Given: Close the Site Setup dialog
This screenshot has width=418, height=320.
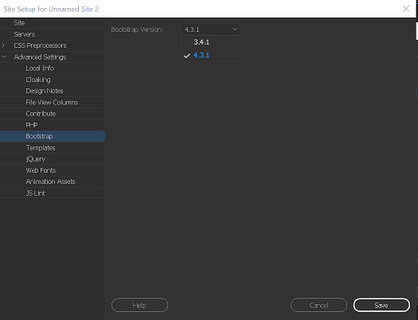Looking at the screenshot, I should point(406,9).
